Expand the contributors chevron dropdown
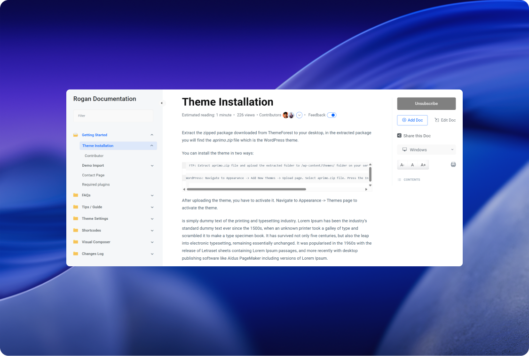This screenshot has width=529, height=356. [299, 115]
